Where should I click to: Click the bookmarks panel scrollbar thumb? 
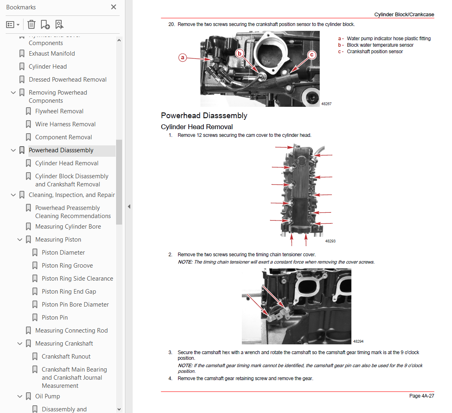click(x=119, y=182)
